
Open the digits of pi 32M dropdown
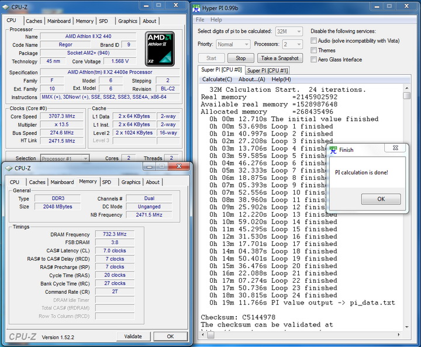pos(289,32)
